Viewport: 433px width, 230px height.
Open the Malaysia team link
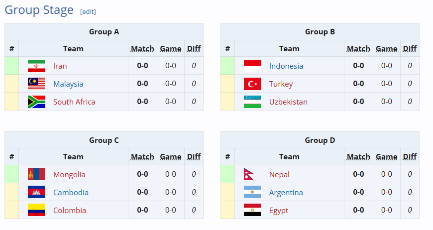click(68, 84)
